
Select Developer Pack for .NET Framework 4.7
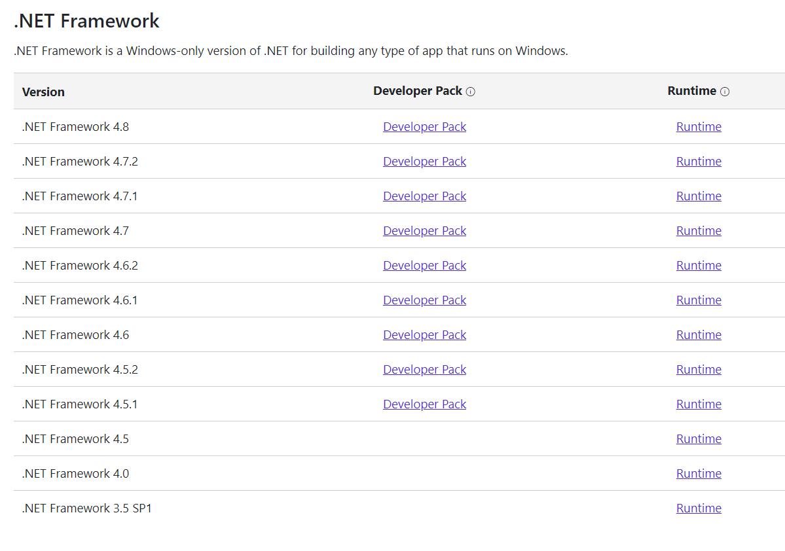point(424,231)
